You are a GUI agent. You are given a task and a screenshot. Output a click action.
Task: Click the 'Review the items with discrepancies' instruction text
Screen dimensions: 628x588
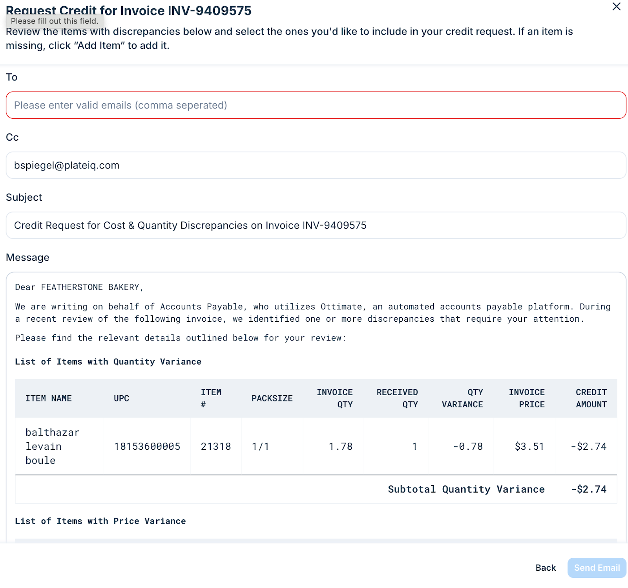tap(289, 38)
